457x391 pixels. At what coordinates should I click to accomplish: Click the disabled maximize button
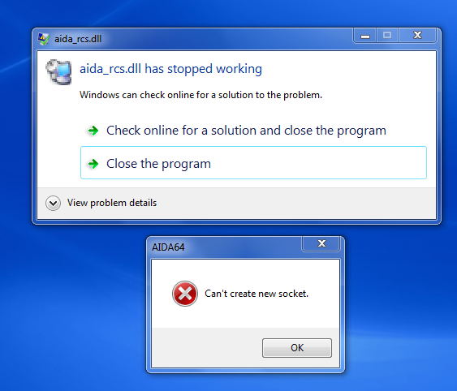click(x=387, y=35)
